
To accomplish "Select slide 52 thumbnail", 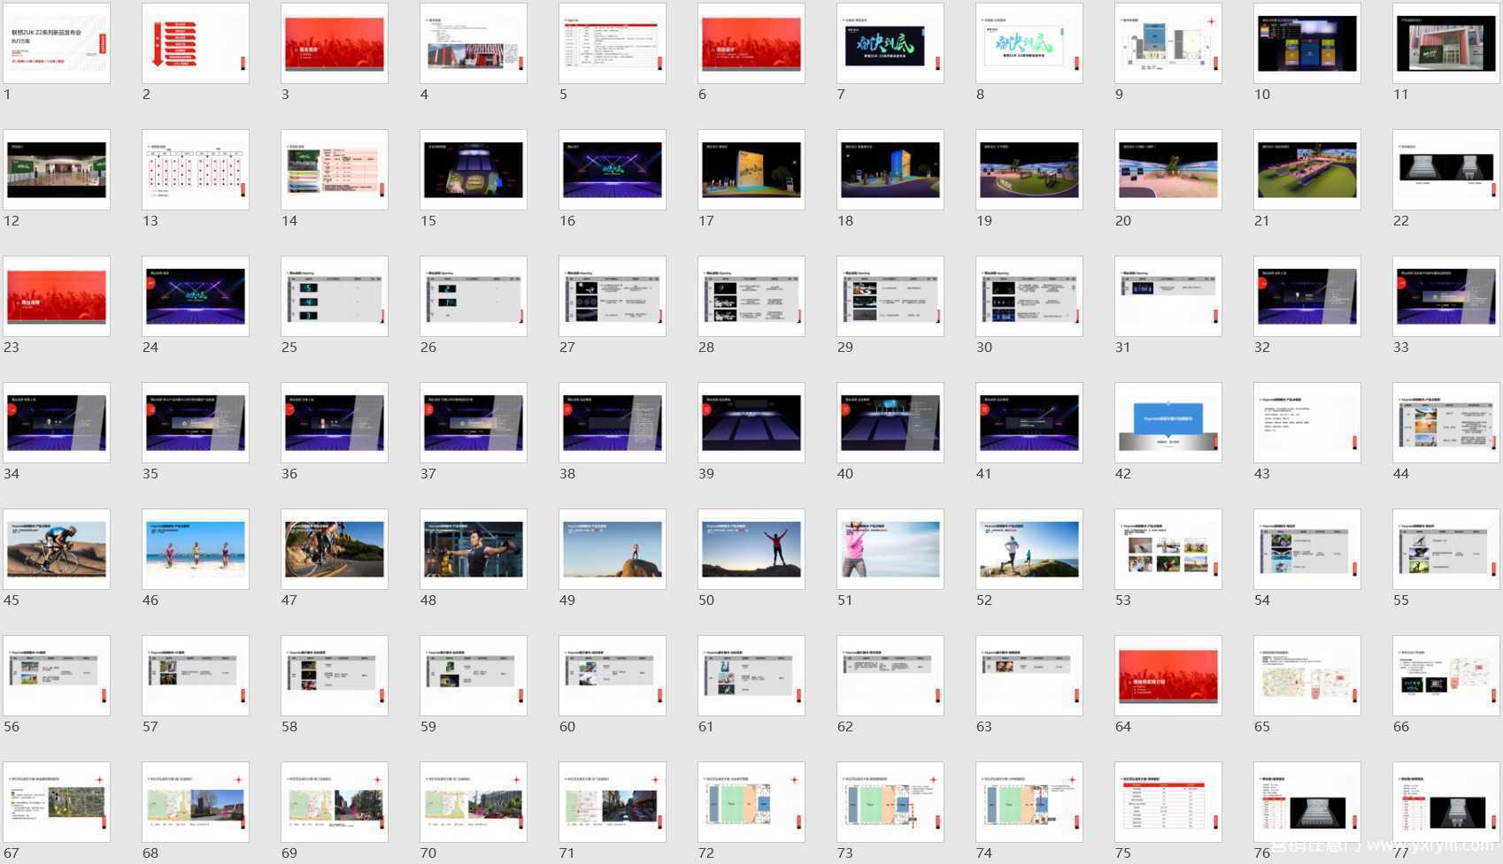I will 1029,549.
